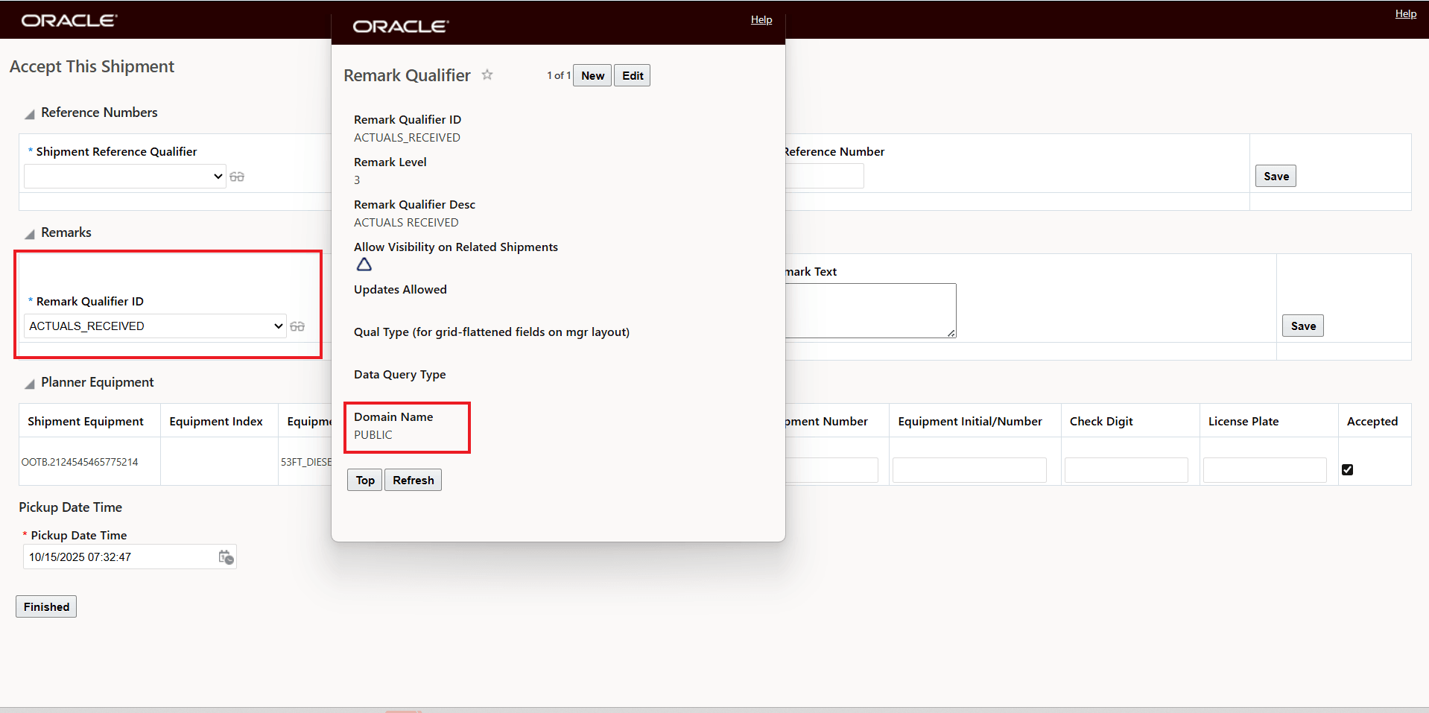This screenshot has width=1429, height=713.
Task: Save the Remarks row
Action: click(x=1303, y=326)
